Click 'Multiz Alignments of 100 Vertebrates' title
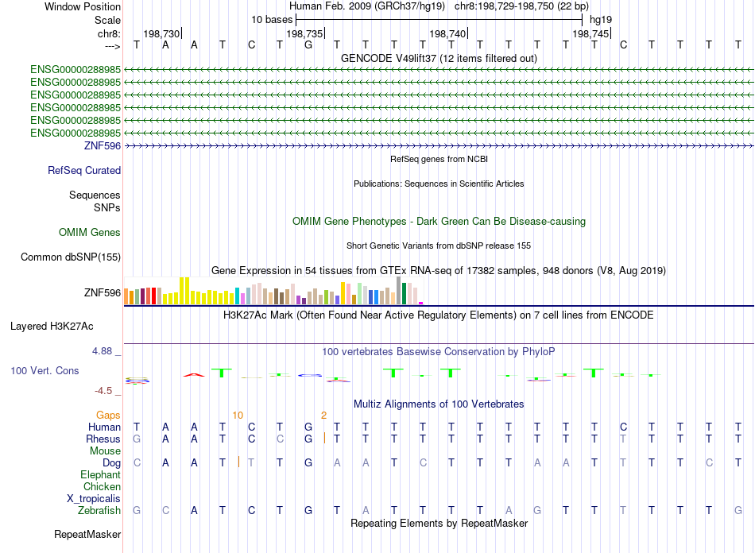 (x=439, y=404)
